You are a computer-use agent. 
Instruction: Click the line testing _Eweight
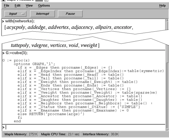point(78,82)
